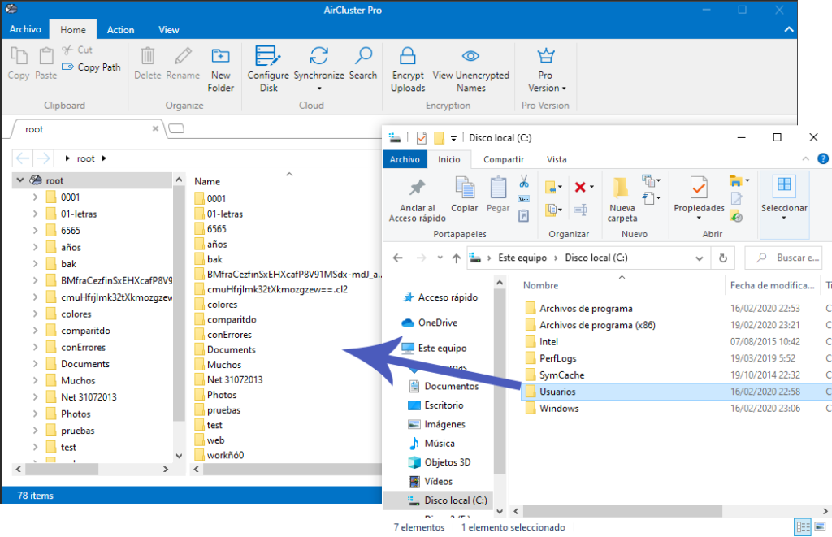Click Anclar al Acceso rápido pin icon
Image resolution: width=832 pixels, height=537 pixels.
(417, 188)
